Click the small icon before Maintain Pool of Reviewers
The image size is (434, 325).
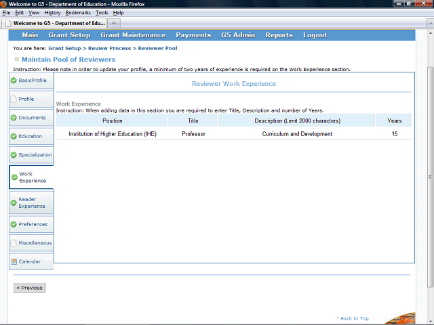[x=16, y=59]
